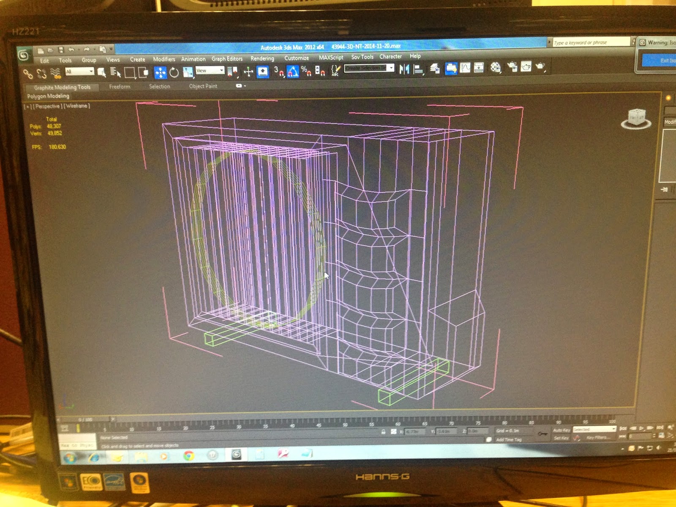Click the Select and Manipulate icon

click(x=248, y=72)
